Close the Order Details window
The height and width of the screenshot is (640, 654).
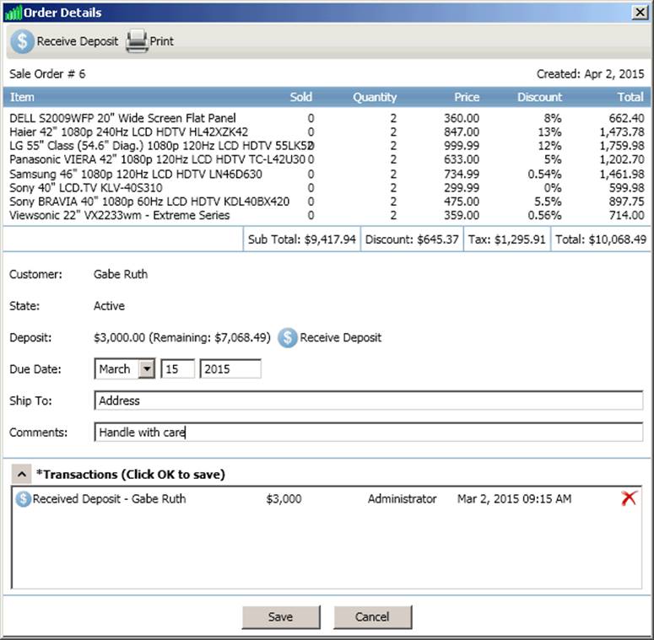pyautogui.click(x=640, y=13)
